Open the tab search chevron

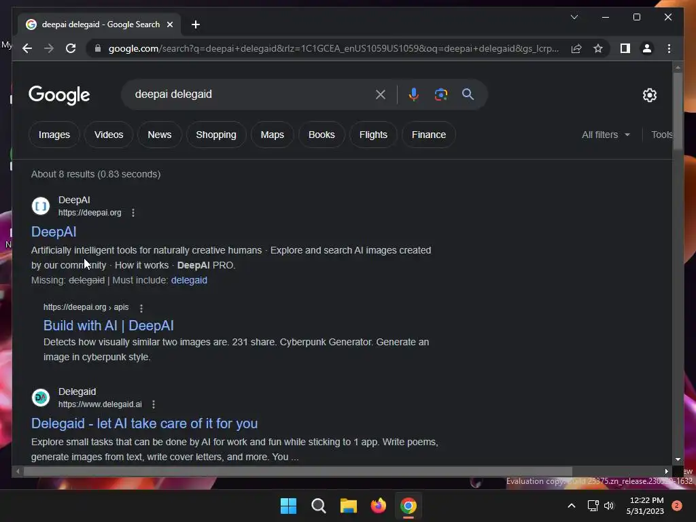(574, 17)
